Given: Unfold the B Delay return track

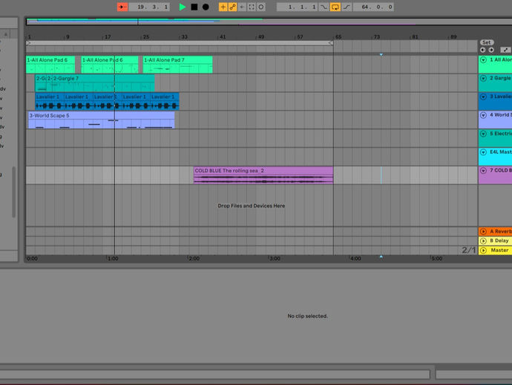Looking at the screenshot, I should (484, 241).
